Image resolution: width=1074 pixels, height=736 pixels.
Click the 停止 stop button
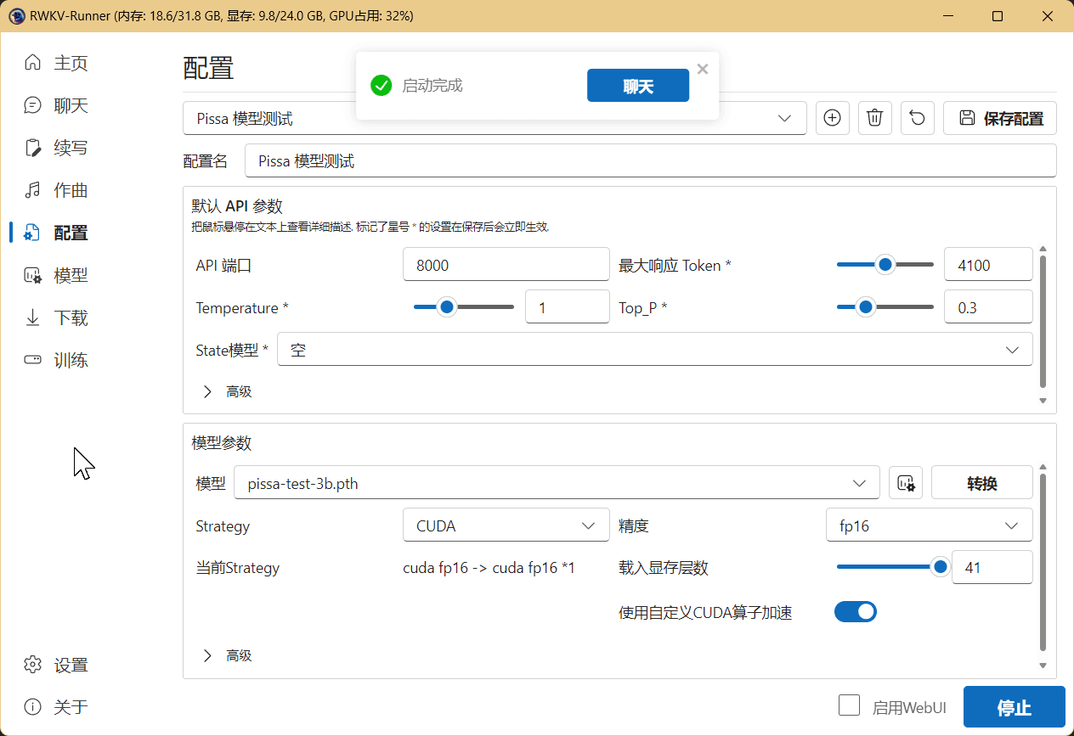(x=1013, y=708)
